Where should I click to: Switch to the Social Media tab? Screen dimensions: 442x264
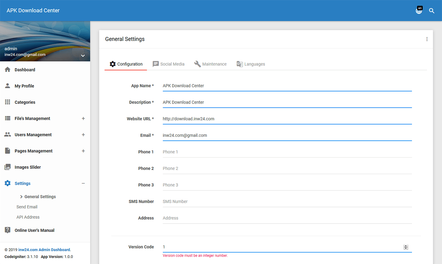coord(169,64)
